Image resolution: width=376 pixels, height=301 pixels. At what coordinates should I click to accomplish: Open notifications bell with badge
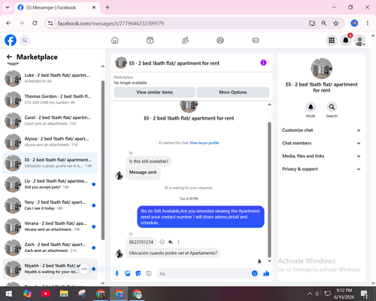[346, 40]
